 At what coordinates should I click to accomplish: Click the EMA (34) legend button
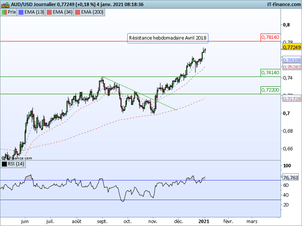click(x=60, y=12)
